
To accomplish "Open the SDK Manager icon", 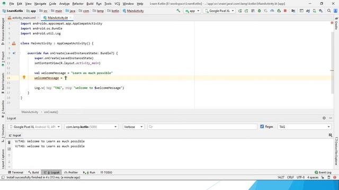I will pos(321,11).
